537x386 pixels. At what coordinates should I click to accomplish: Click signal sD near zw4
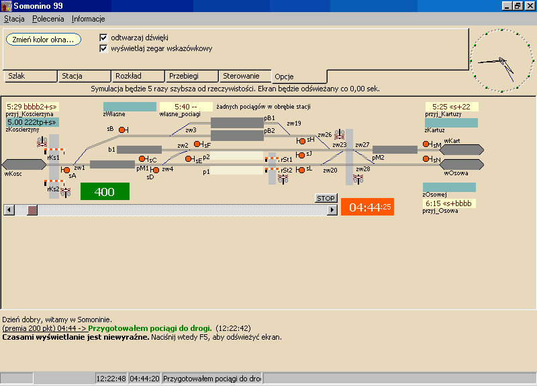point(155,170)
